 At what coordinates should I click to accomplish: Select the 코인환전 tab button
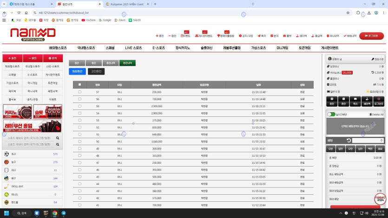(x=96, y=71)
